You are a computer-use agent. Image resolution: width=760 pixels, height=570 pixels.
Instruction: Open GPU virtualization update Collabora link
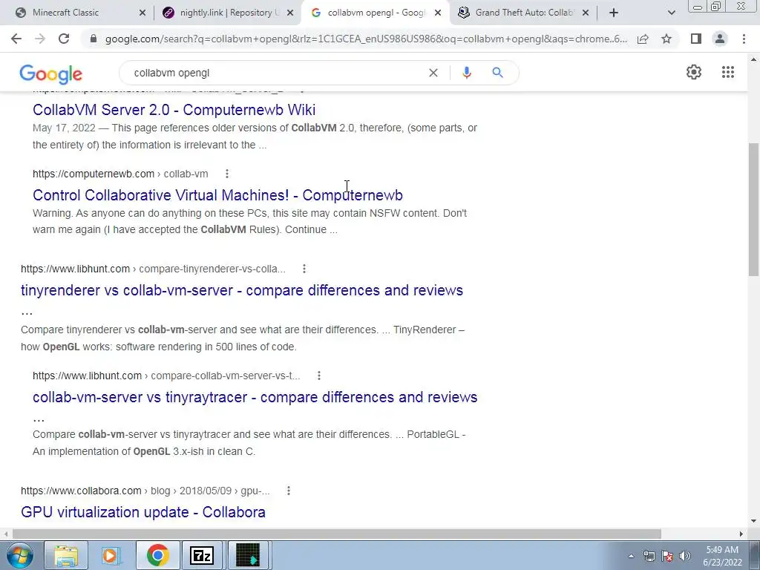coord(143,512)
